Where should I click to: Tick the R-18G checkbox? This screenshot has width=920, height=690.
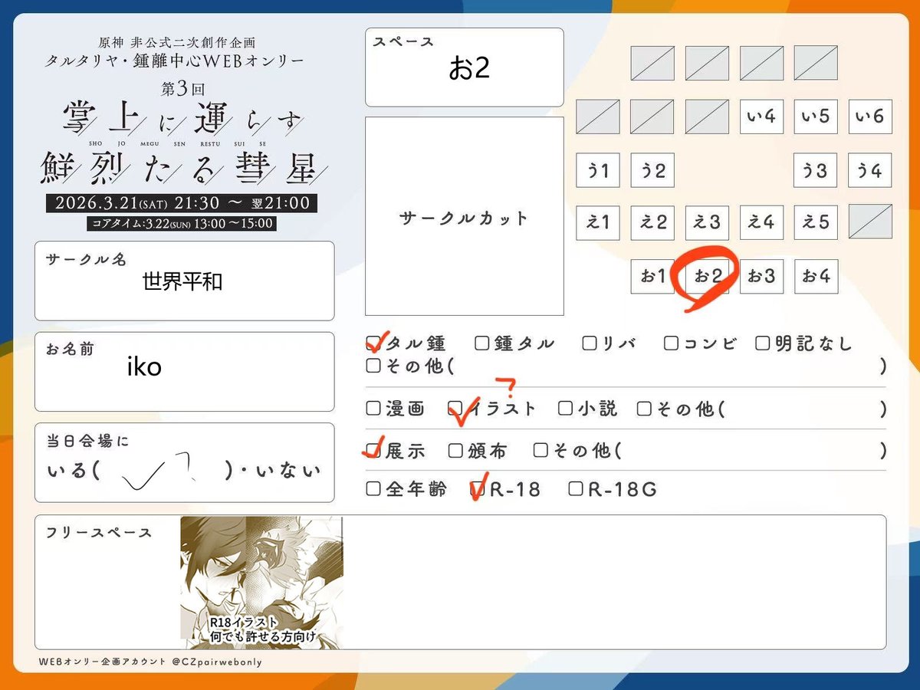(575, 488)
